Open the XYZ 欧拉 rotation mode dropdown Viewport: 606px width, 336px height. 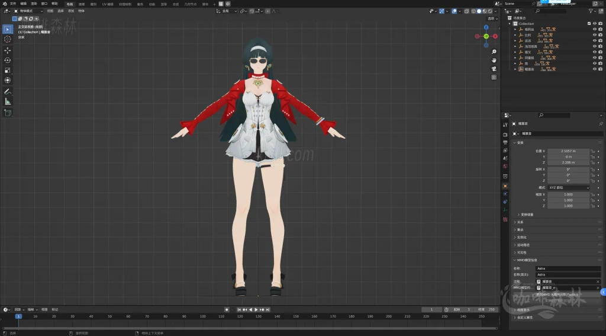pos(569,187)
